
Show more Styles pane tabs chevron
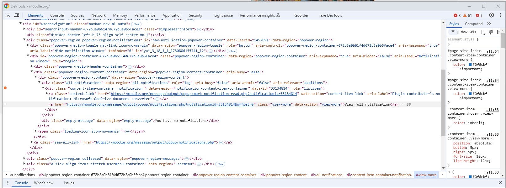click(x=489, y=24)
